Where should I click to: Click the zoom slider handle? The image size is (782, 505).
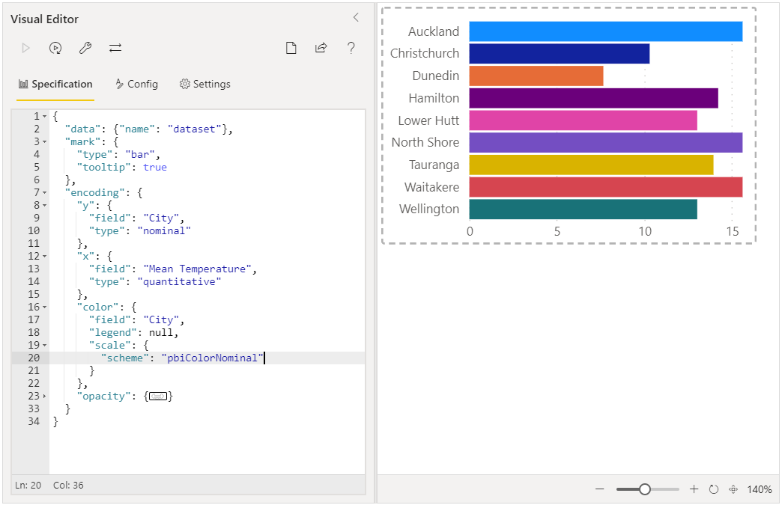(x=644, y=489)
